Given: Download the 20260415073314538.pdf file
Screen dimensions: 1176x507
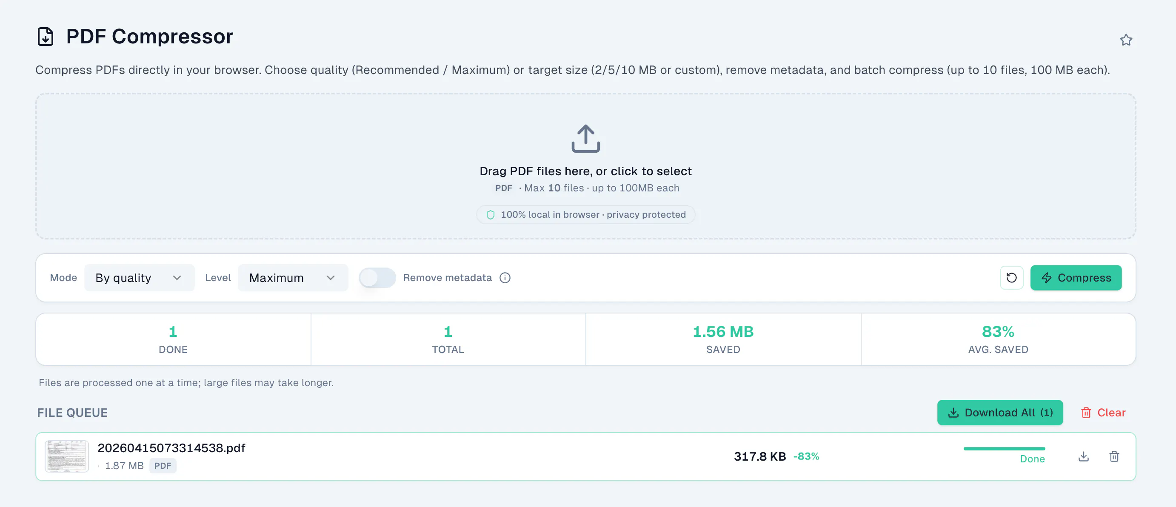Looking at the screenshot, I should (x=1083, y=456).
